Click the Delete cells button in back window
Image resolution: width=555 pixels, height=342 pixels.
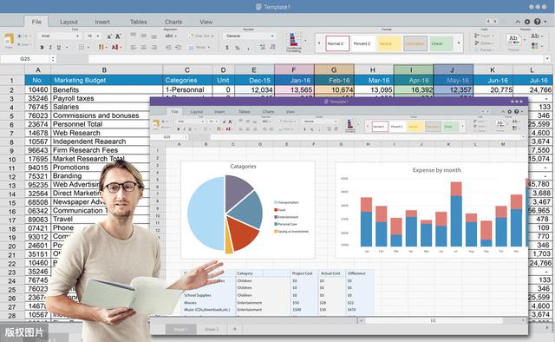pos(483,43)
